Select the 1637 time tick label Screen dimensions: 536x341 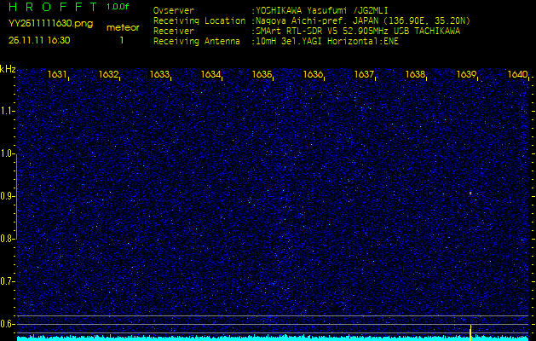coord(365,75)
